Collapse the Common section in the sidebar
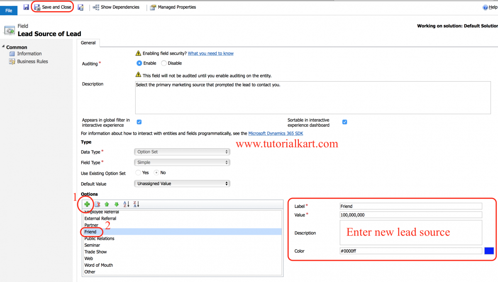Image resolution: width=498 pixels, height=282 pixels. 3,47
